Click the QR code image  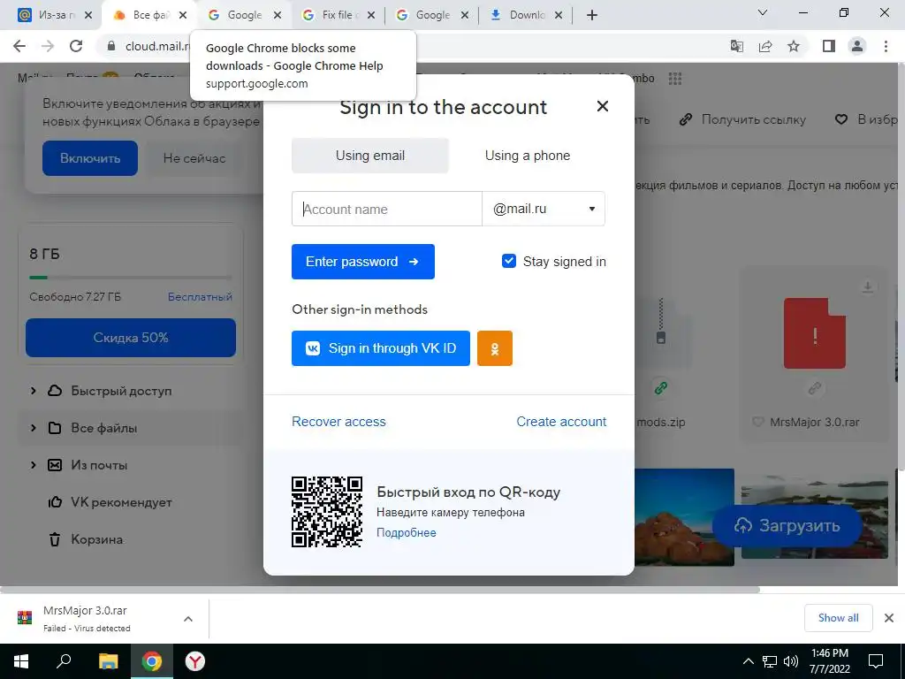click(327, 512)
